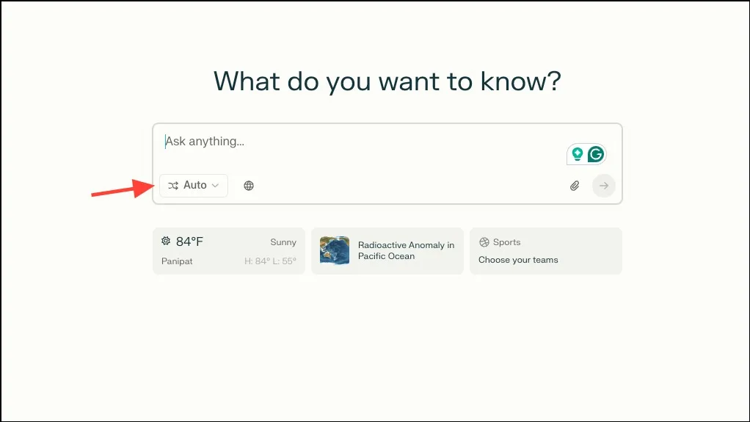This screenshot has height=422, width=750.
Task: Open the Auto mode dropdown
Action: (194, 186)
